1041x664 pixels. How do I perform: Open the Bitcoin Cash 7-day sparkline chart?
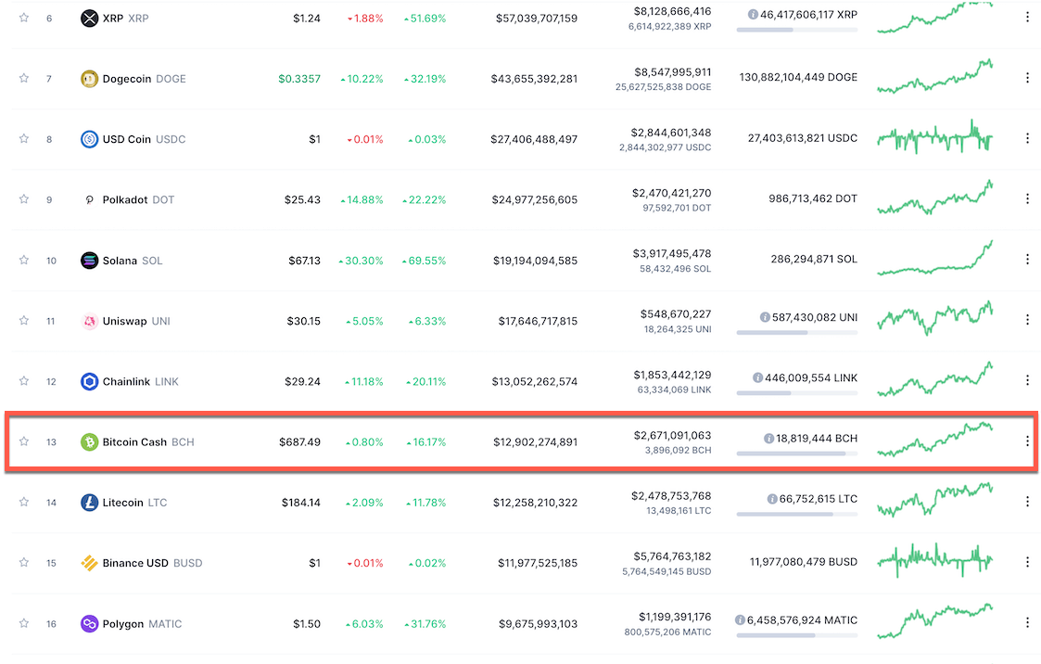[934, 441]
